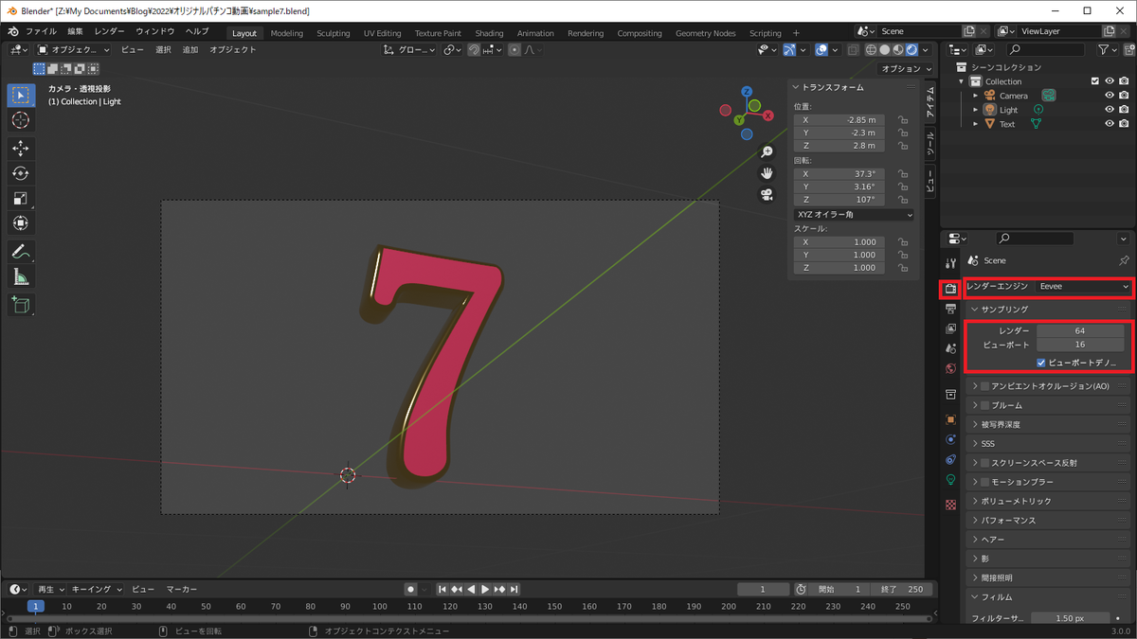This screenshot has width=1137, height=639.
Task: Expand the Camera item in outliner
Action: 976,96
